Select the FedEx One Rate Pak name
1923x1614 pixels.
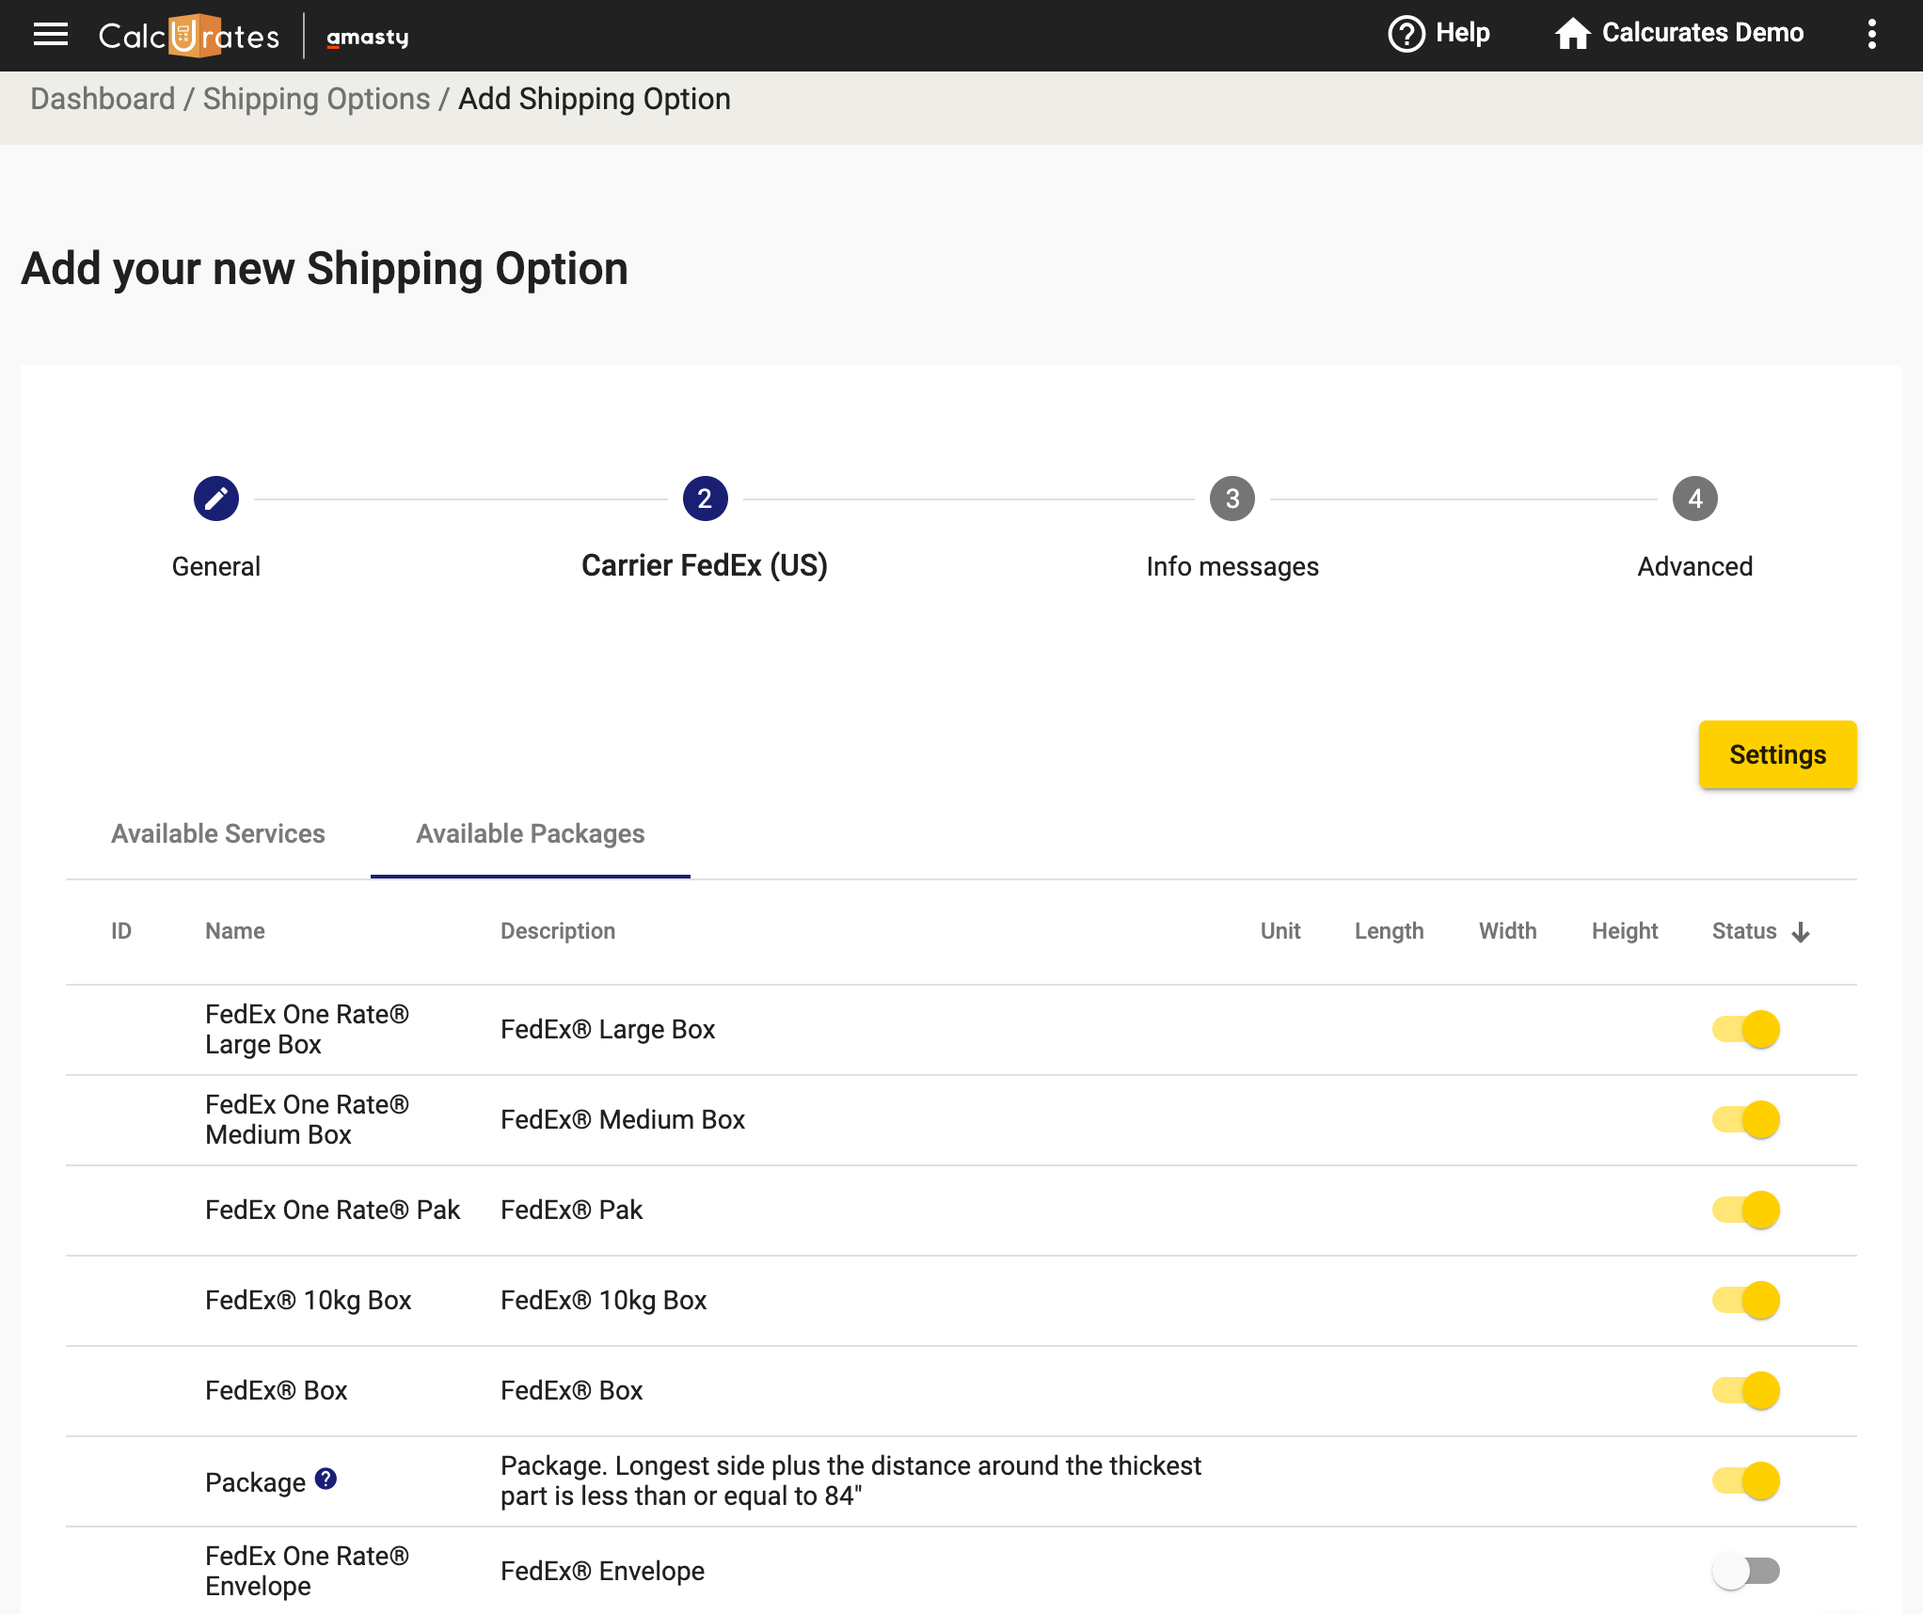tap(333, 1210)
